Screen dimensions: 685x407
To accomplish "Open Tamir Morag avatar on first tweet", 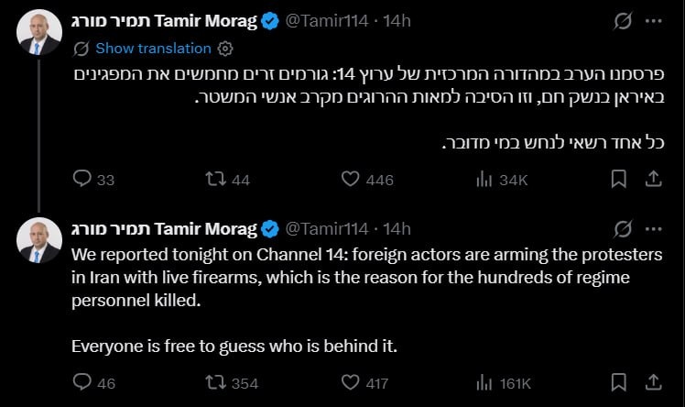I will (39, 32).
